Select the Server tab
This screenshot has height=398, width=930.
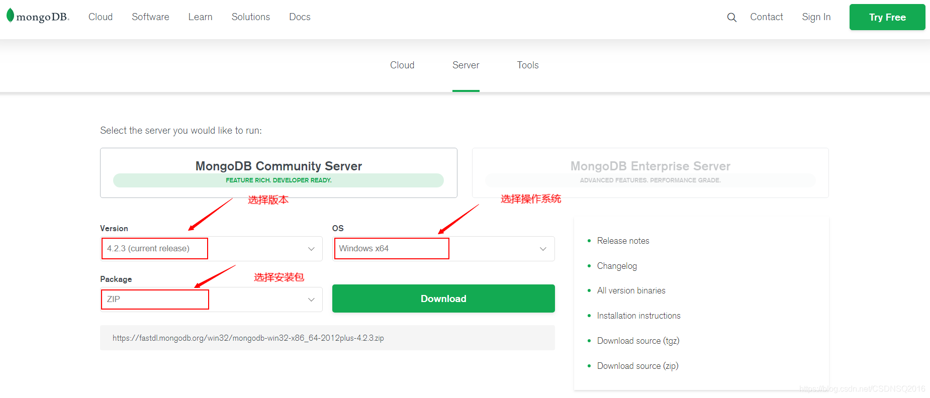466,65
